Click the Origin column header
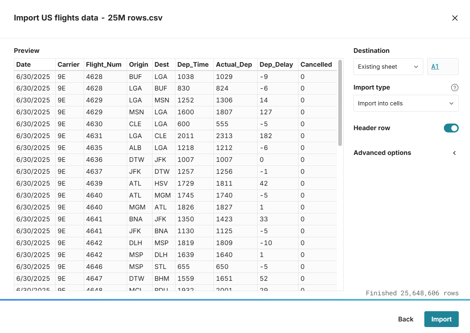 [x=140, y=65]
